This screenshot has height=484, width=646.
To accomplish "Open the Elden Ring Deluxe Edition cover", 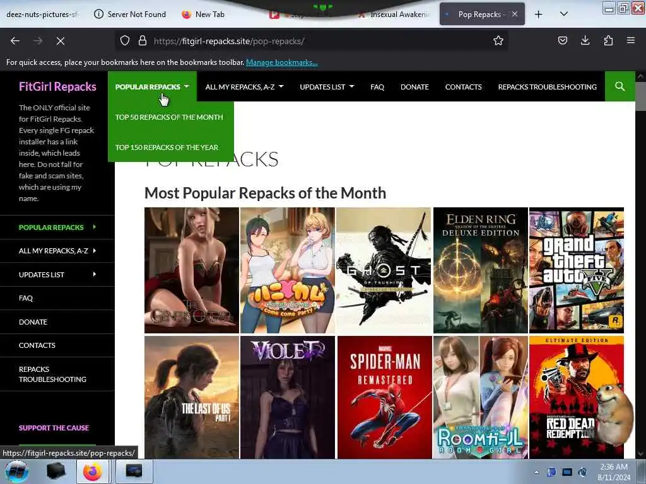I will tap(480, 270).
